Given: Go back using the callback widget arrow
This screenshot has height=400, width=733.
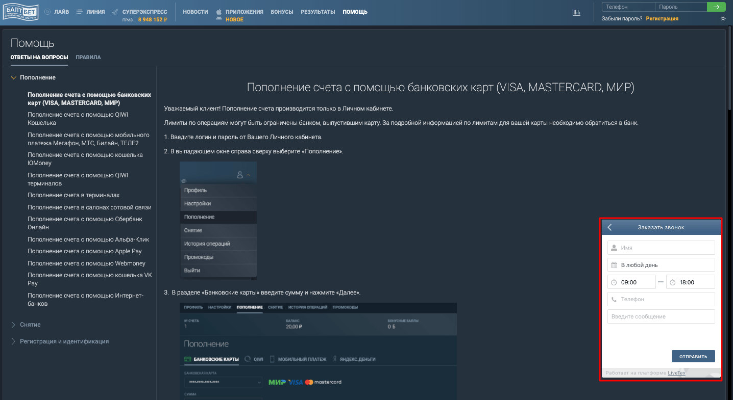Looking at the screenshot, I should [609, 227].
